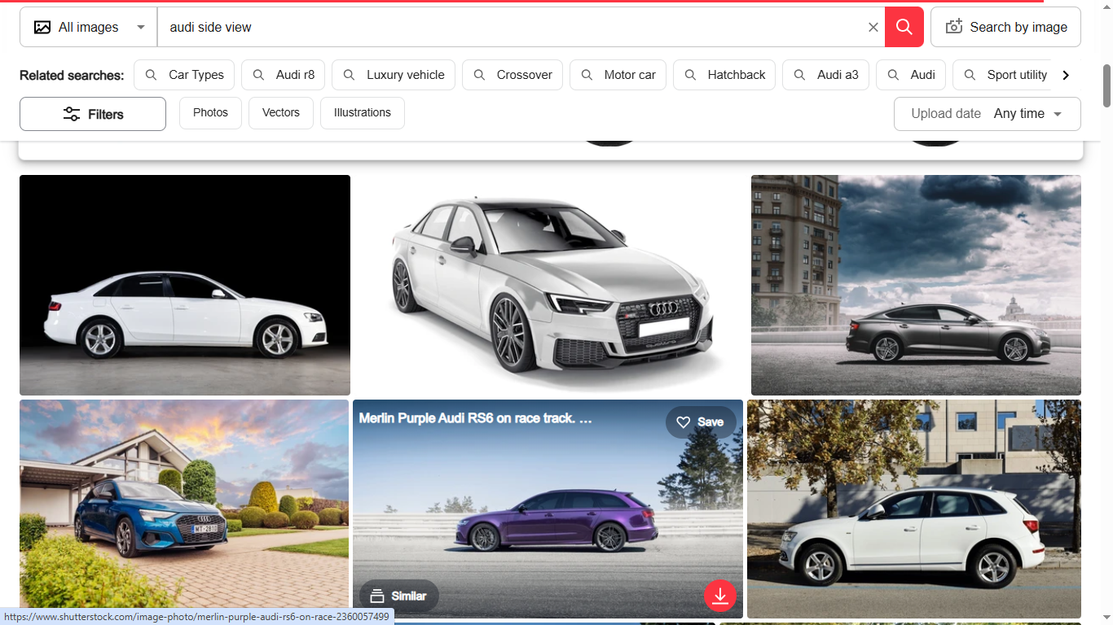Viewport: 1113px width, 625px height.
Task: Search related term Luxury vehicle
Action: tap(394, 75)
